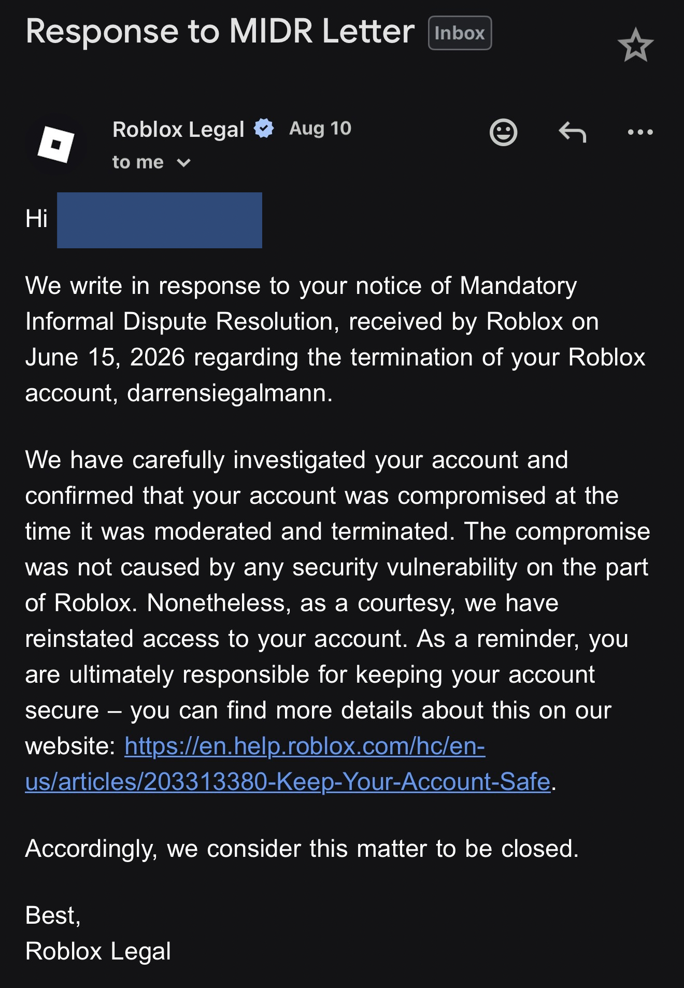The width and height of the screenshot is (684, 988).
Task: Tap the 'Best, Roblox Legal' signature
Action: pyautogui.click(x=98, y=933)
